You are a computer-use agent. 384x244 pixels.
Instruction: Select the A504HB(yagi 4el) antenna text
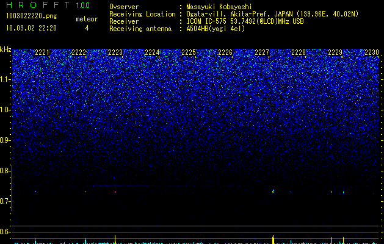tap(216, 29)
